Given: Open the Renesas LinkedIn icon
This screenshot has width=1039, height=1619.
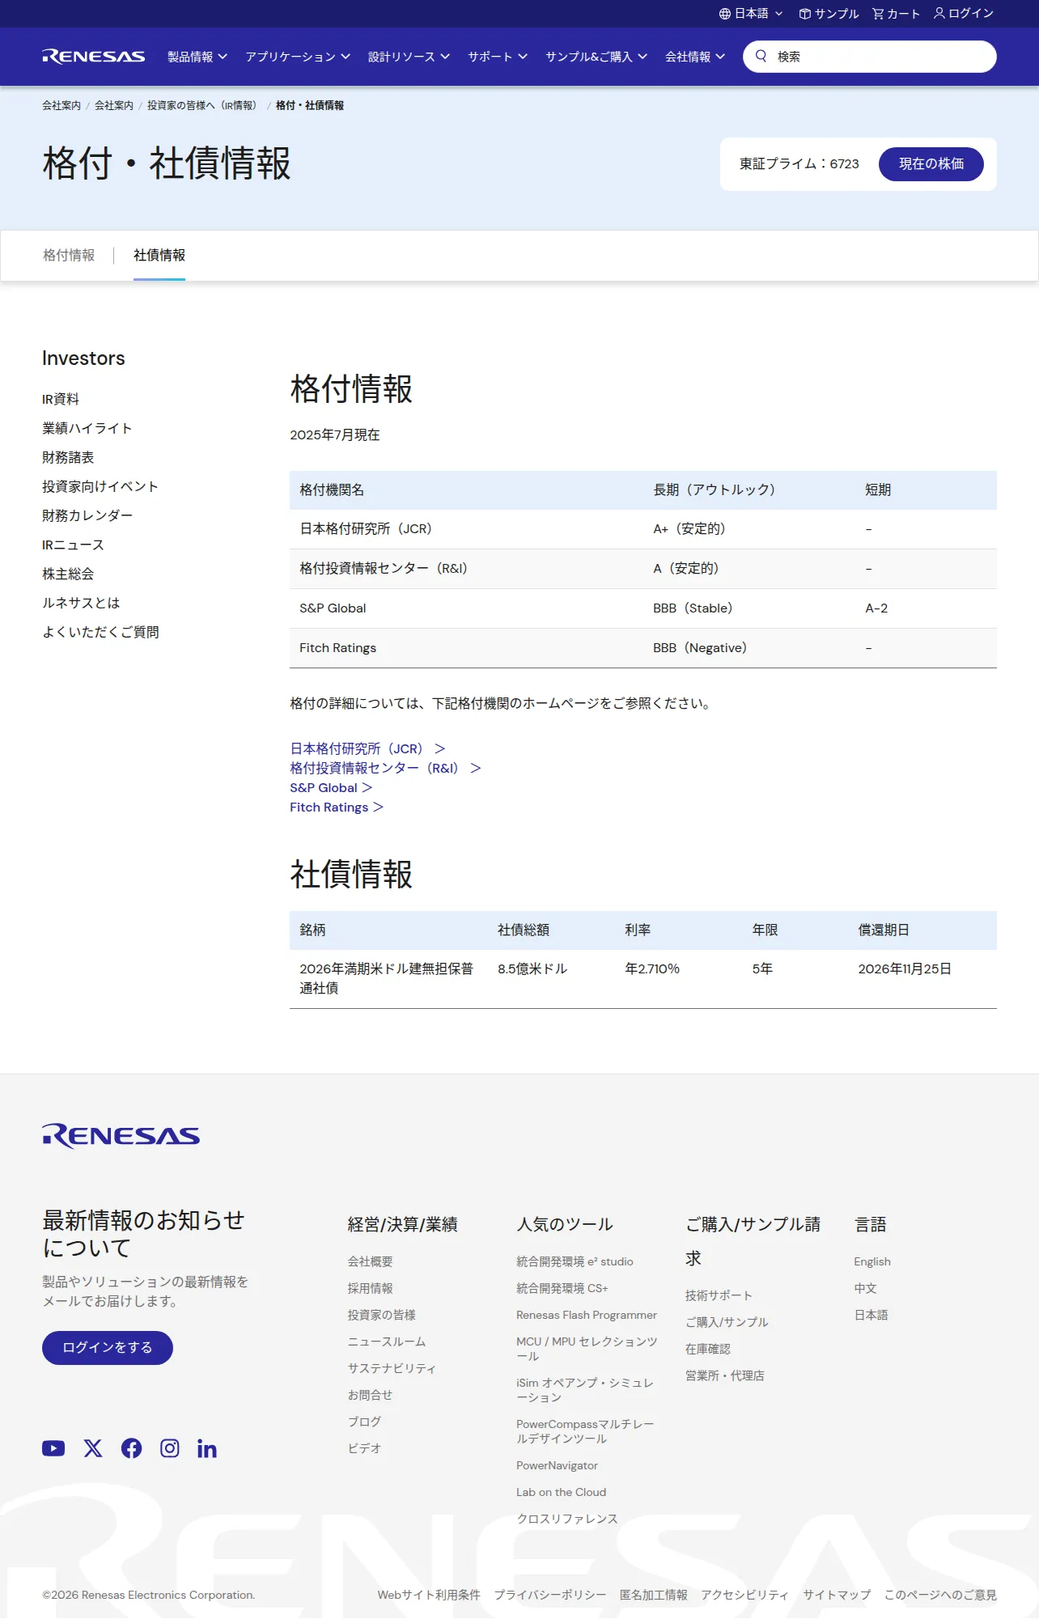Looking at the screenshot, I should point(207,1448).
